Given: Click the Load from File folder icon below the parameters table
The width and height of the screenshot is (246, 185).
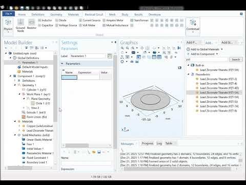Looking at the screenshot, I should [x=94, y=152].
